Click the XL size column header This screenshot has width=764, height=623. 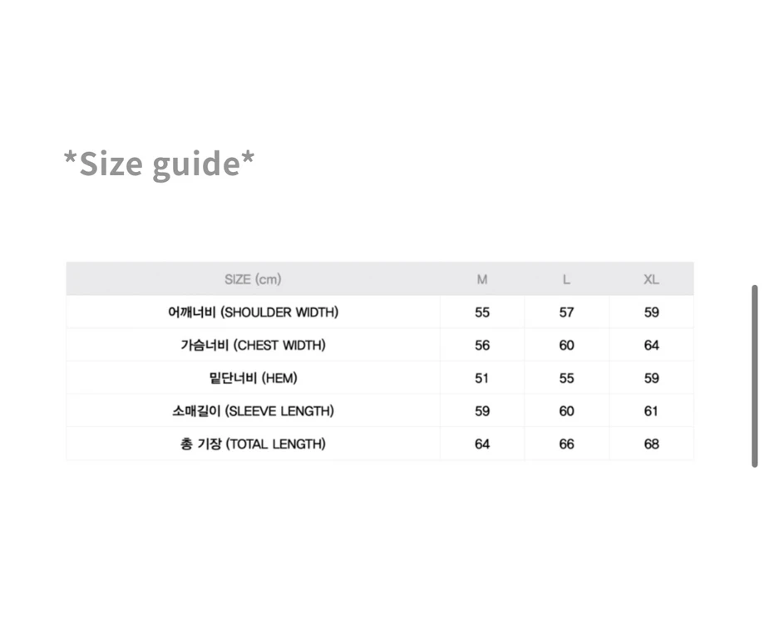coord(652,279)
